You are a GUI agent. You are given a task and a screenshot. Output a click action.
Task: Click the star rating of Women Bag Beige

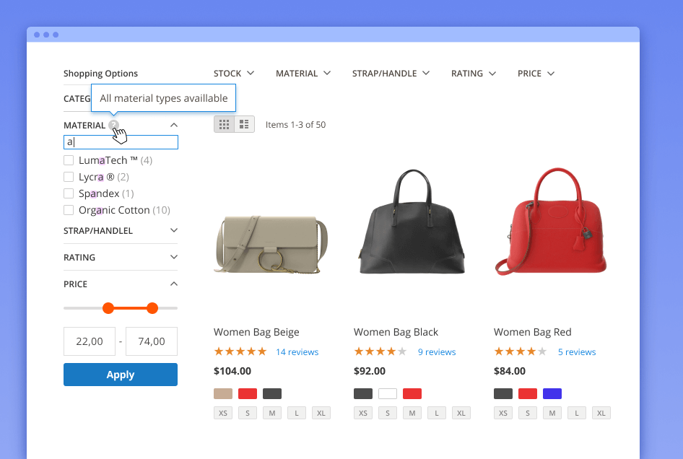point(240,352)
